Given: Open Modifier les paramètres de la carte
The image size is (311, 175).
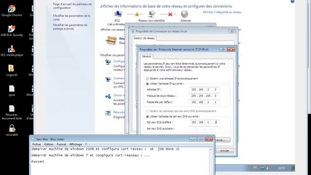Looking at the screenshot, I should 71,17.
